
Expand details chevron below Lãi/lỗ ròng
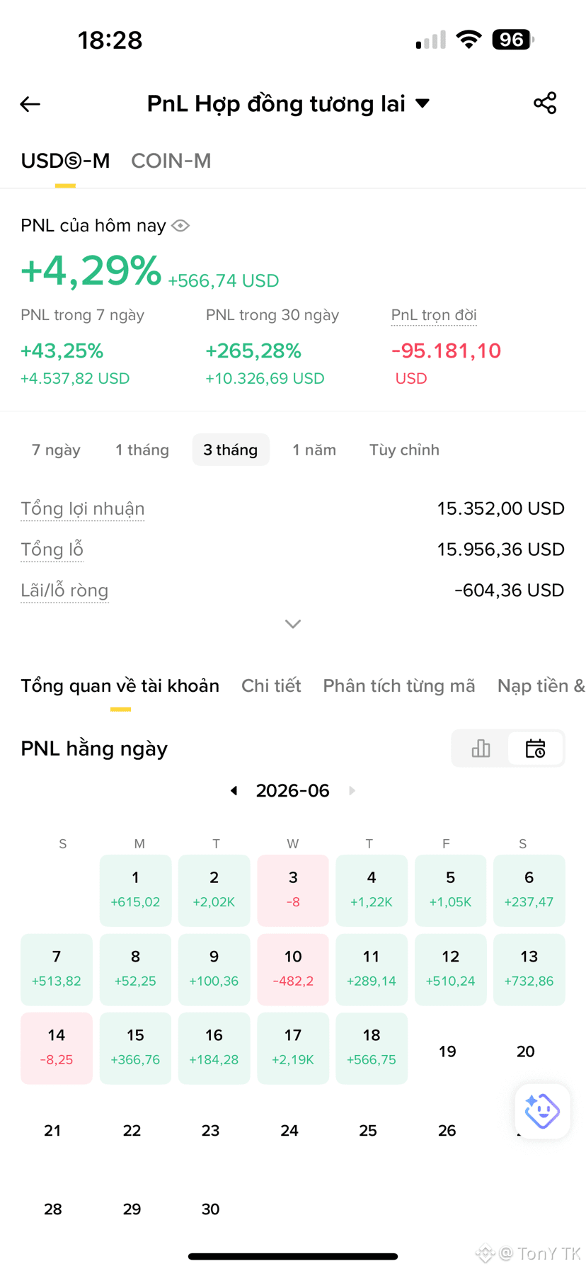pyautogui.click(x=293, y=624)
